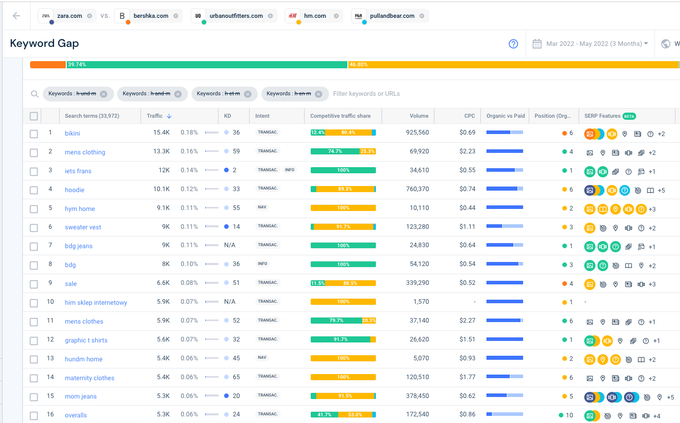680x423 pixels.
Task: Toggle the select-all checkbox in the table header
Action: 34,116
